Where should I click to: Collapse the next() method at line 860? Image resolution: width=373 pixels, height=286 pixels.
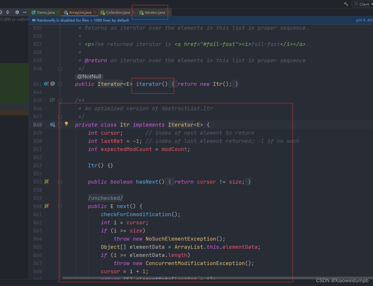(x=60, y=206)
